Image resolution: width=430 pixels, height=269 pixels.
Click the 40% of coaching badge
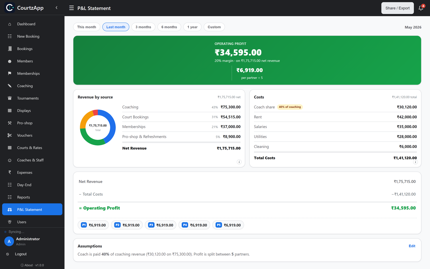click(290, 107)
